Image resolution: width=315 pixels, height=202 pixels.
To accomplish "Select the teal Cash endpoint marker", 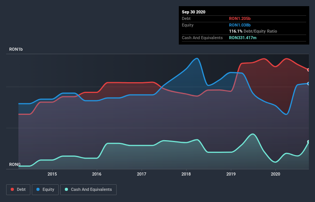I will (x=308, y=142).
